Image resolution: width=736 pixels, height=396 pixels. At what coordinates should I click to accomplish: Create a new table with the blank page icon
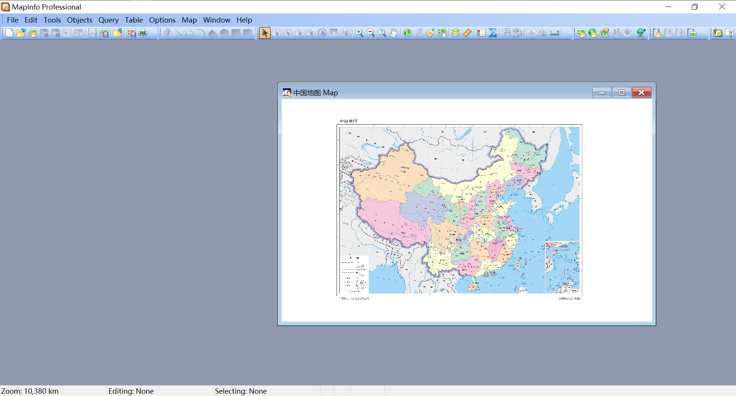10,33
